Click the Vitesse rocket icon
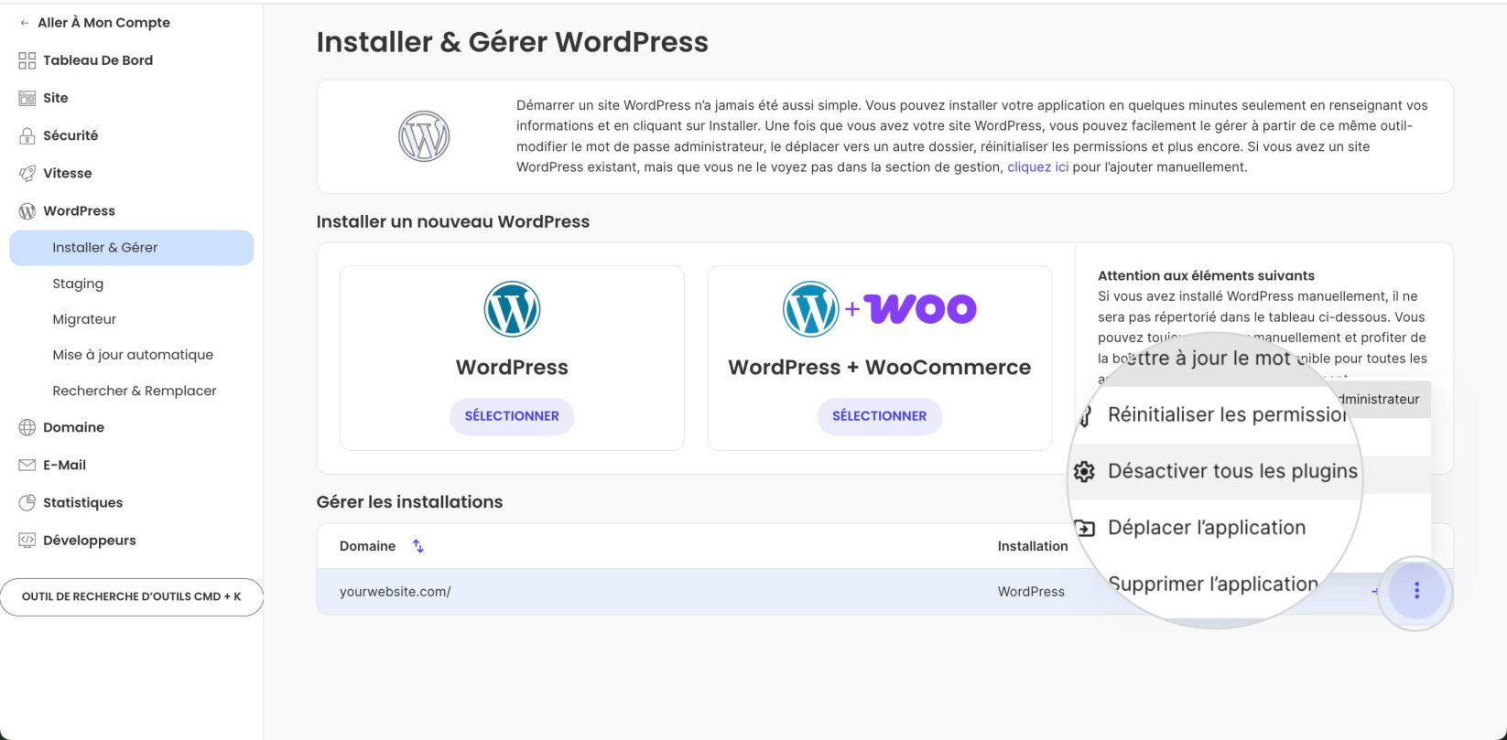 (x=27, y=173)
